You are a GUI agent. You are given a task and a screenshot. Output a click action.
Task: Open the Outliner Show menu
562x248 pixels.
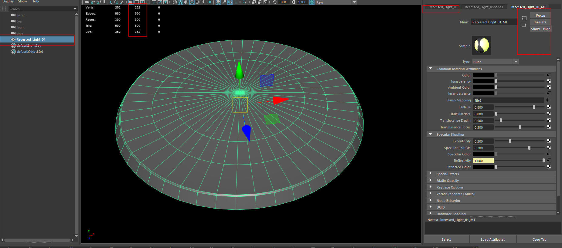(22, 2)
